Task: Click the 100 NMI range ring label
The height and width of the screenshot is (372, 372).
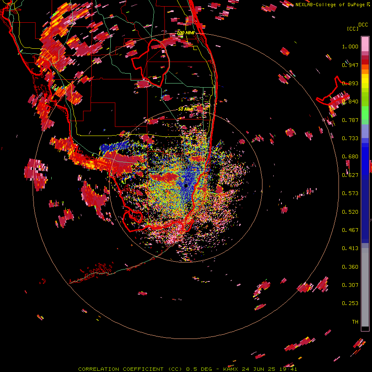Action: click(x=186, y=33)
